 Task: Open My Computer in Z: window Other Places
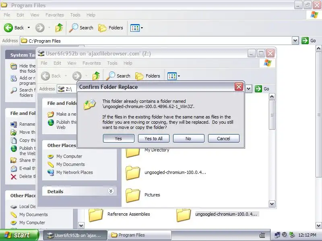pyautogui.click(x=69, y=156)
